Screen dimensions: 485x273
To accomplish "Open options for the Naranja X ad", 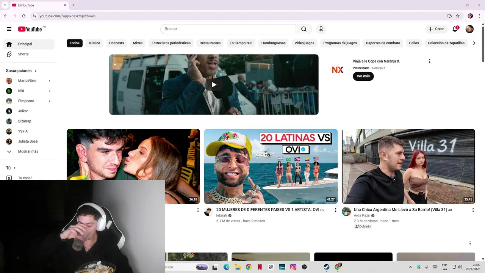I will (x=429, y=61).
